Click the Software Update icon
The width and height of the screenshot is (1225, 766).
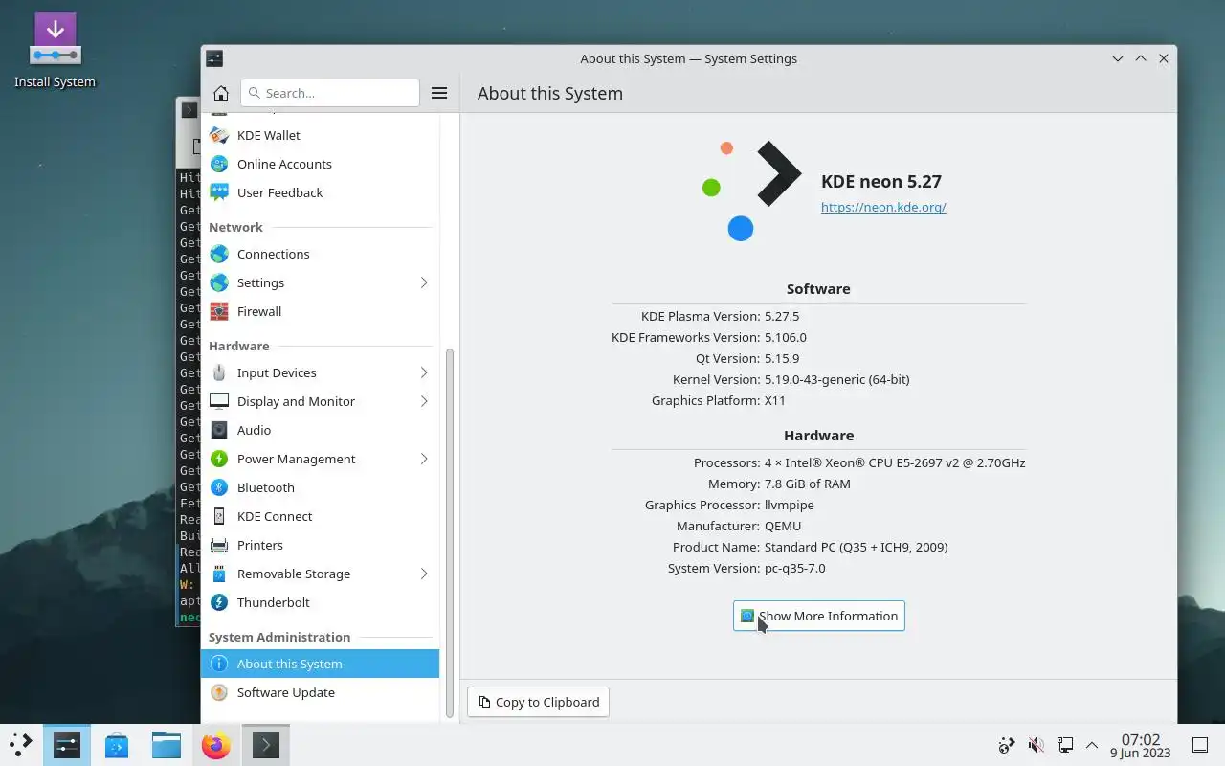(x=219, y=692)
